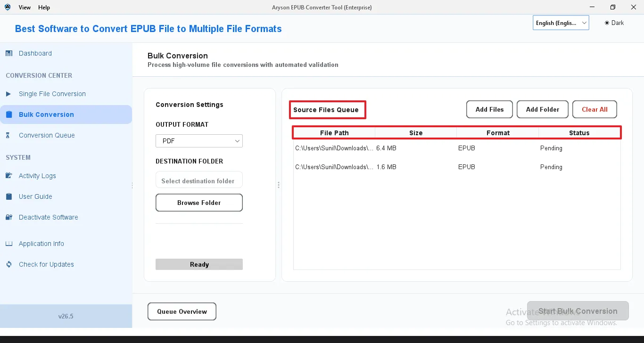The image size is (644, 343).
Task: Click the Bulk Conversion page title
Action: click(x=178, y=56)
